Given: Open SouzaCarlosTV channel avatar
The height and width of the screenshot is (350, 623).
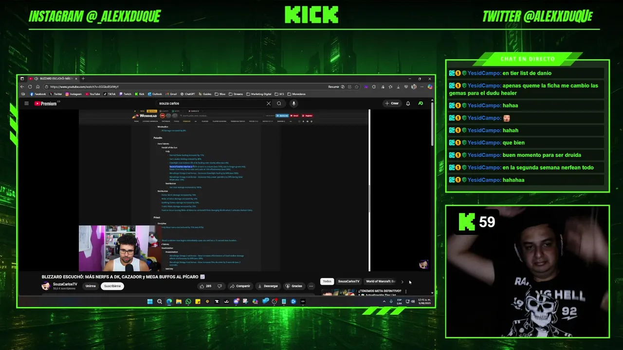Looking at the screenshot, I should 46,286.
